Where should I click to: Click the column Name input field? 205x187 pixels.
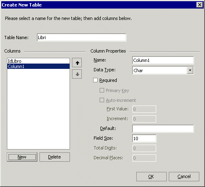tap(163, 60)
